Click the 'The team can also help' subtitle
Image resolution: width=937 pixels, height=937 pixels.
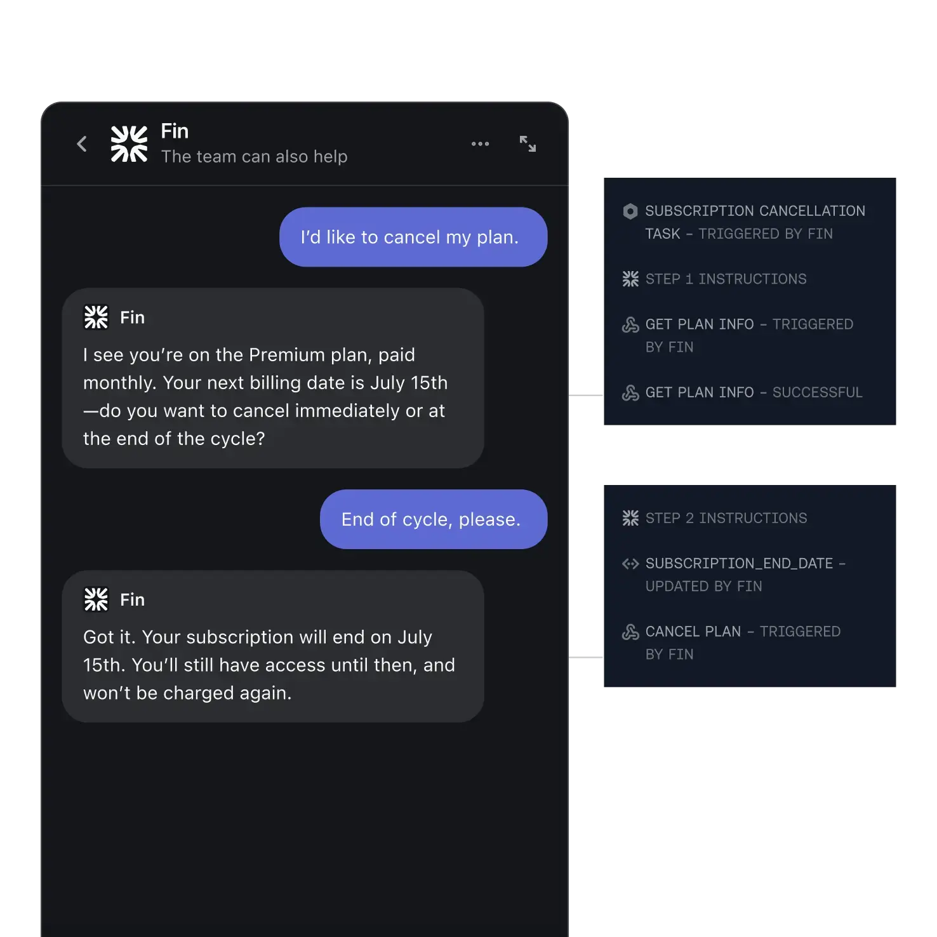[254, 156]
